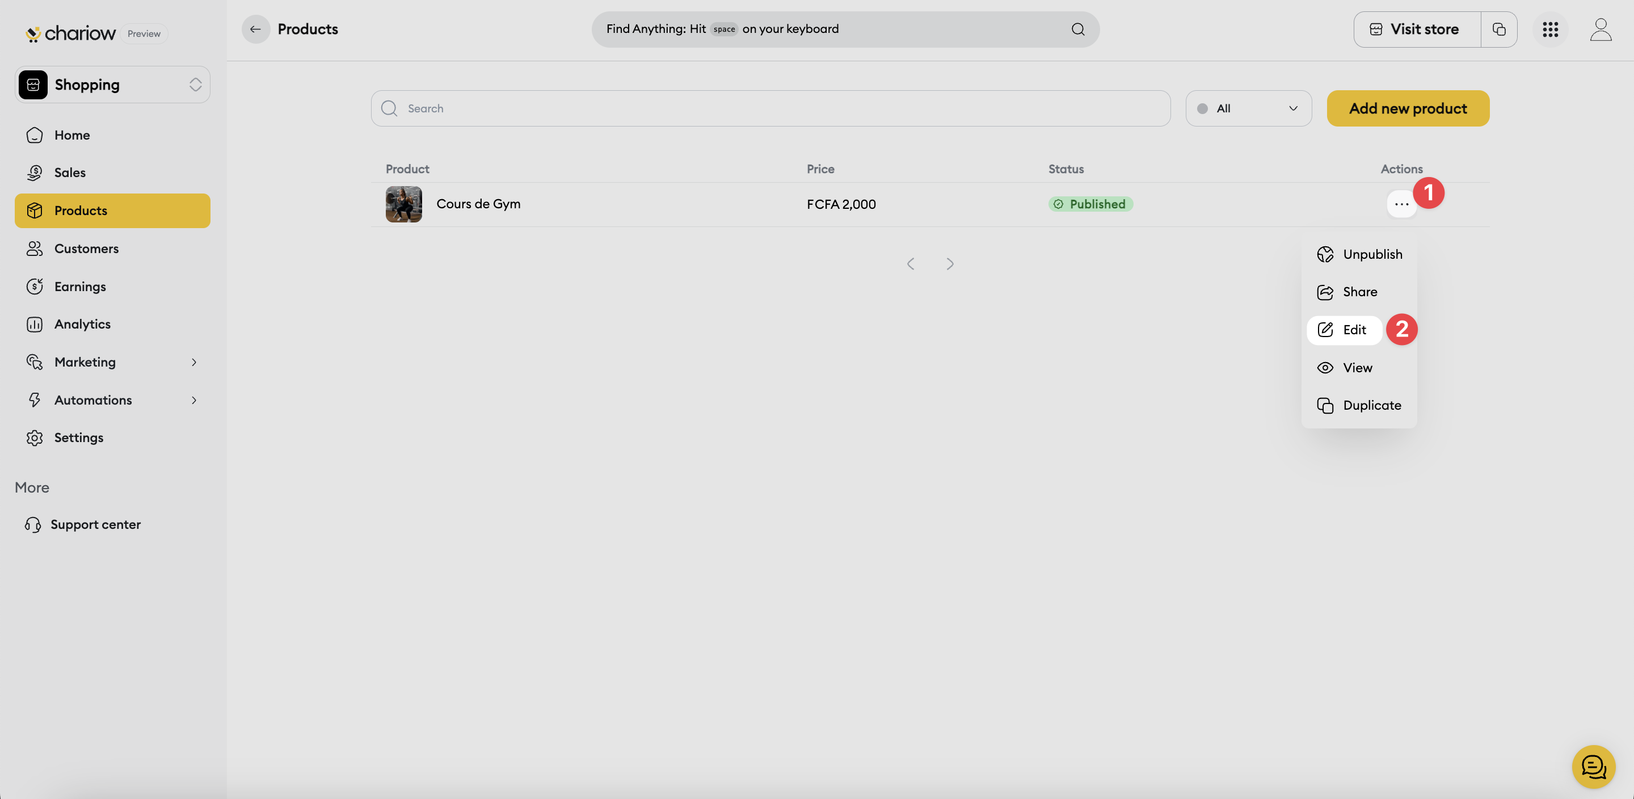Screen dimensions: 1634x799
Task: Select Share from the actions menu
Action: (x=1359, y=292)
